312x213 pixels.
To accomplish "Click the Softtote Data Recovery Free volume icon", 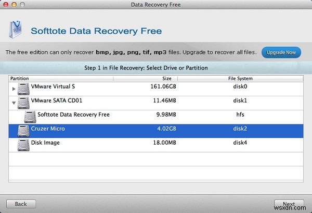I will [31, 115].
